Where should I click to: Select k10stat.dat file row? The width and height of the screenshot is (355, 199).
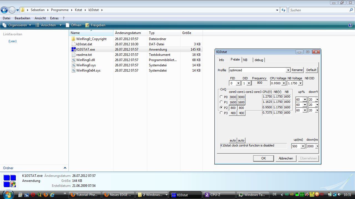click(136, 44)
